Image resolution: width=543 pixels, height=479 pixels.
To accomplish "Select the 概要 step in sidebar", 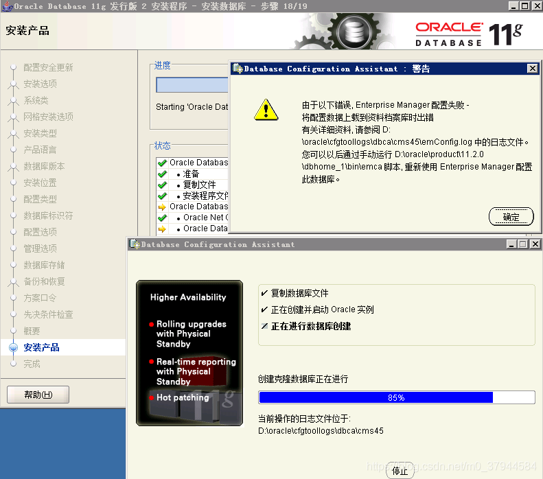I will (x=32, y=331).
